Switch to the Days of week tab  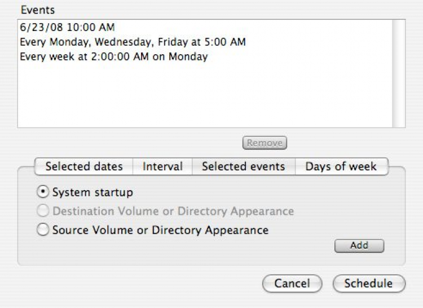click(x=341, y=166)
